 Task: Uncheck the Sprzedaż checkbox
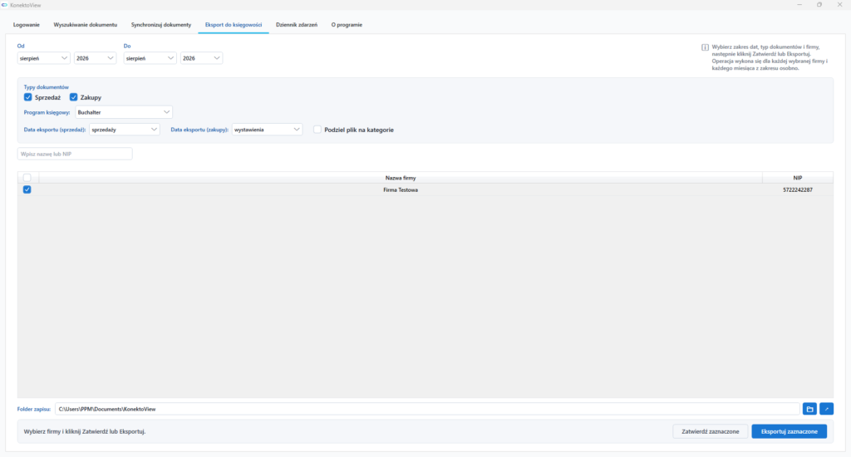pos(27,97)
